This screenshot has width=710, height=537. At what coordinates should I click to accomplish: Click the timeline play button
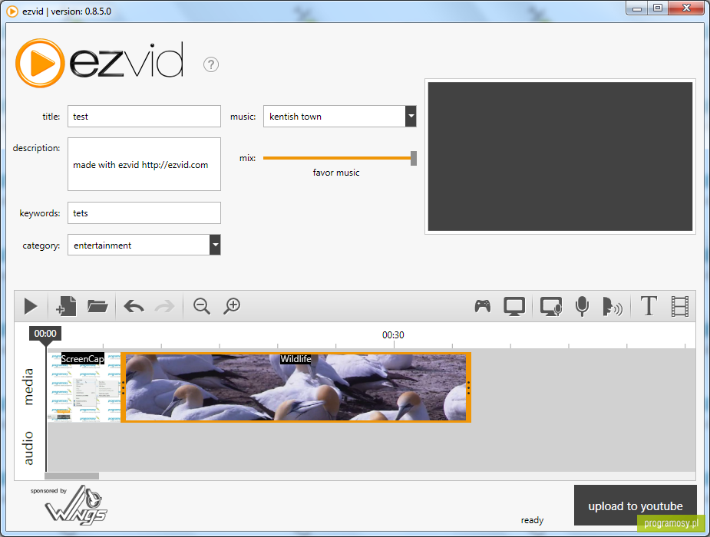click(31, 306)
